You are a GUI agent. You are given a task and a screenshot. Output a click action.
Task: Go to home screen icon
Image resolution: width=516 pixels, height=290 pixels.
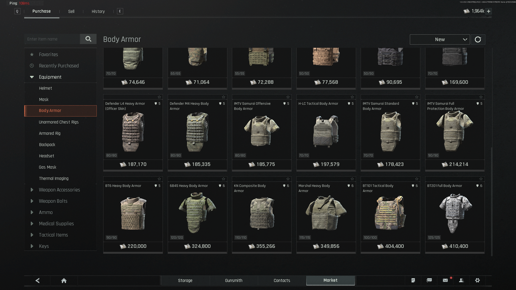pos(64,281)
